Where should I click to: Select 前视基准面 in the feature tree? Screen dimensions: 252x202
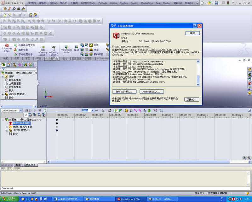click(14, 80)
